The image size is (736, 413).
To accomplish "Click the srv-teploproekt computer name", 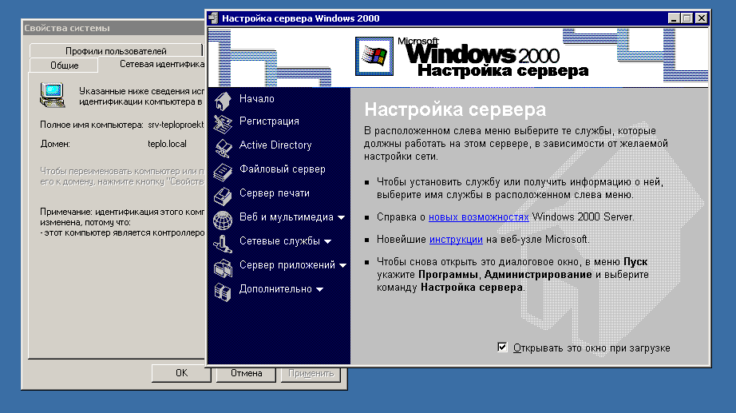I will click(176, 125).
